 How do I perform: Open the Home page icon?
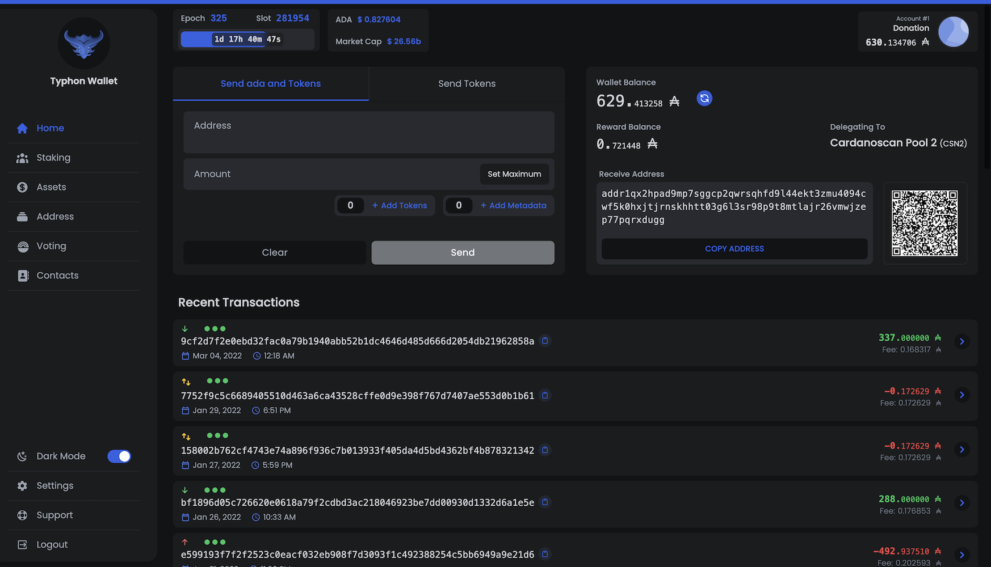[x=22, y=129]
